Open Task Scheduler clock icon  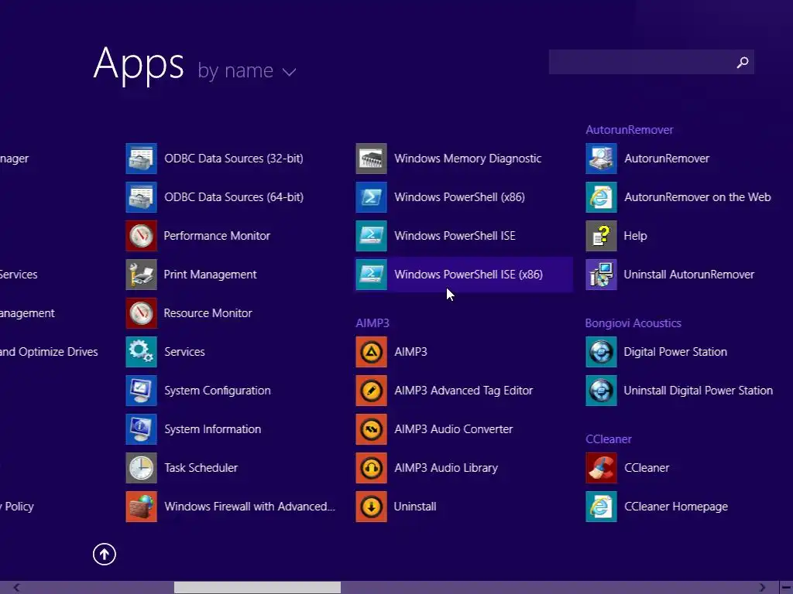(141, 468)
